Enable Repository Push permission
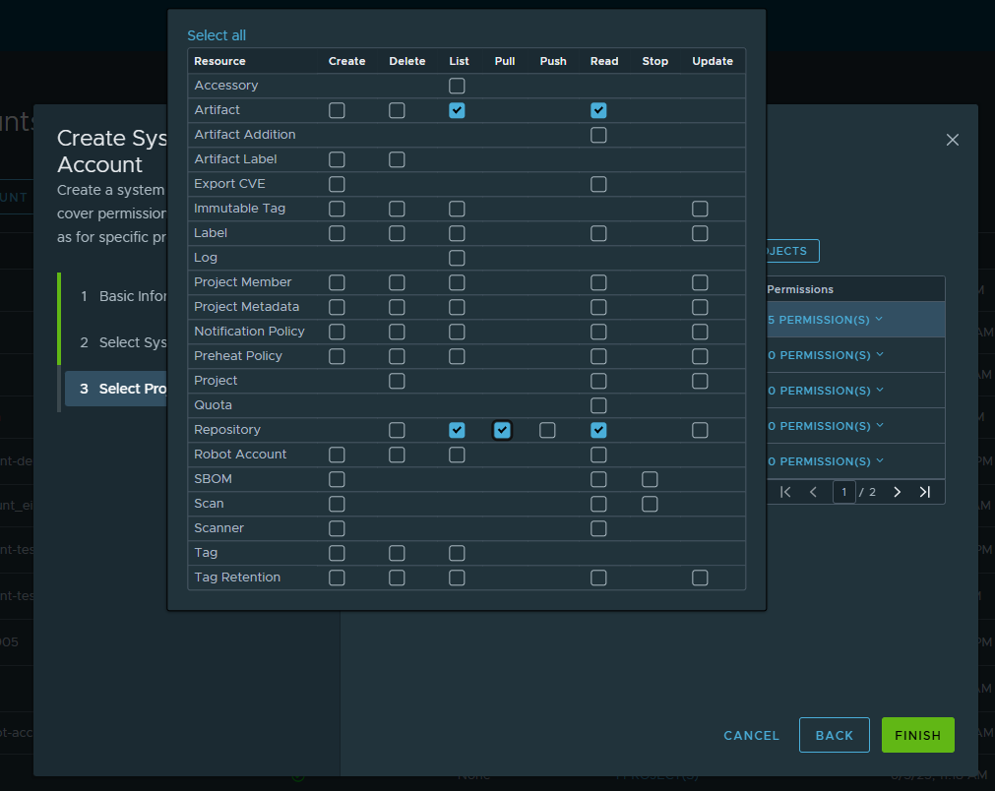The height and width of the screenshot is (791, 995). (547, 430)
